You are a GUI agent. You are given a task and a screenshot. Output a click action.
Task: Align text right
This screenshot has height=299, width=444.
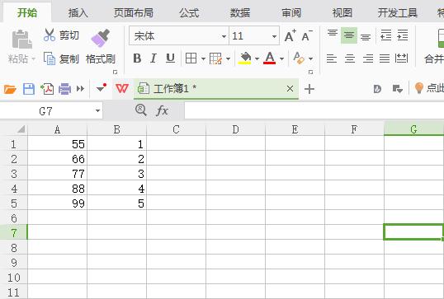tap(368, 58)
